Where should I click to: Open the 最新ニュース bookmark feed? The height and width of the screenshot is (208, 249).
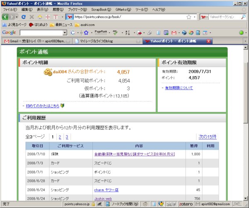pos(61,25)
